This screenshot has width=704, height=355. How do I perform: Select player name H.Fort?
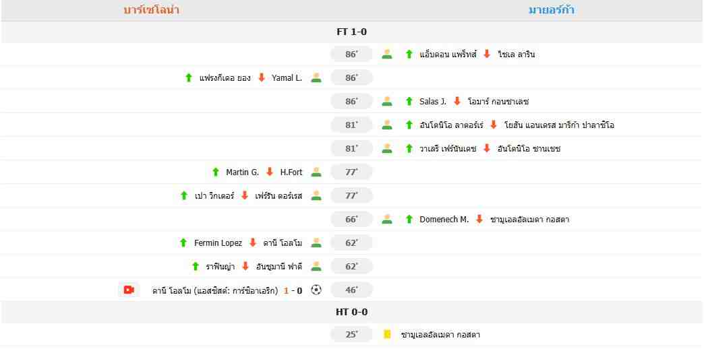[291, 172]
